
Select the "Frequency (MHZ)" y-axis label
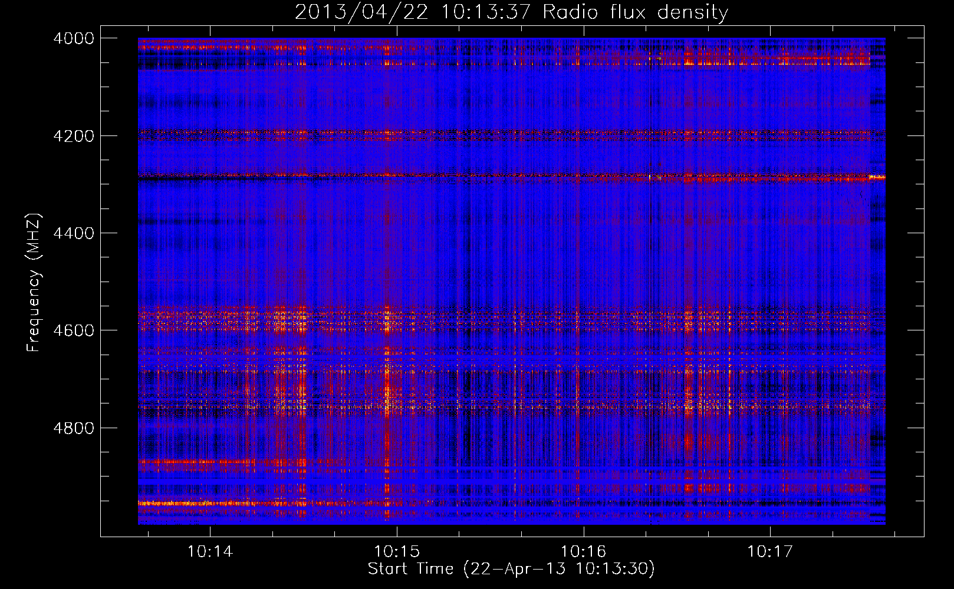[x=34, y=283]
